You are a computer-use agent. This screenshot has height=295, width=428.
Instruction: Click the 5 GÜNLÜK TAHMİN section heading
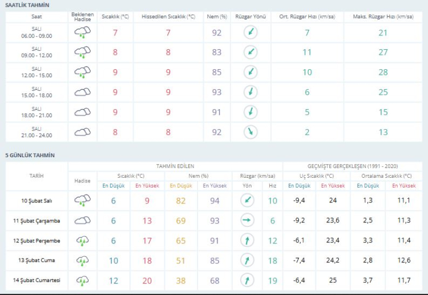(x=30, y=155)
